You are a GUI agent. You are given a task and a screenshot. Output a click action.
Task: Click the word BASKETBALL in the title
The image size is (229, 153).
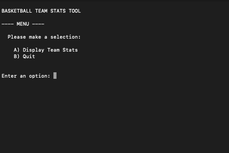(x=17, y=11)
